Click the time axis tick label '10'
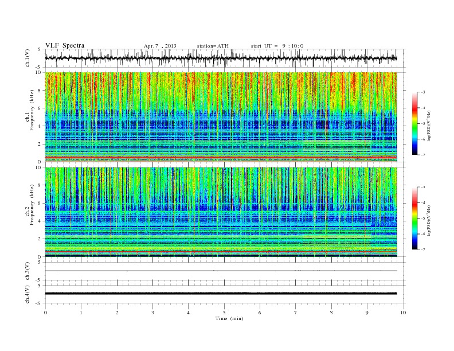This screenshot has height=351, width=454. click(403, 313)
